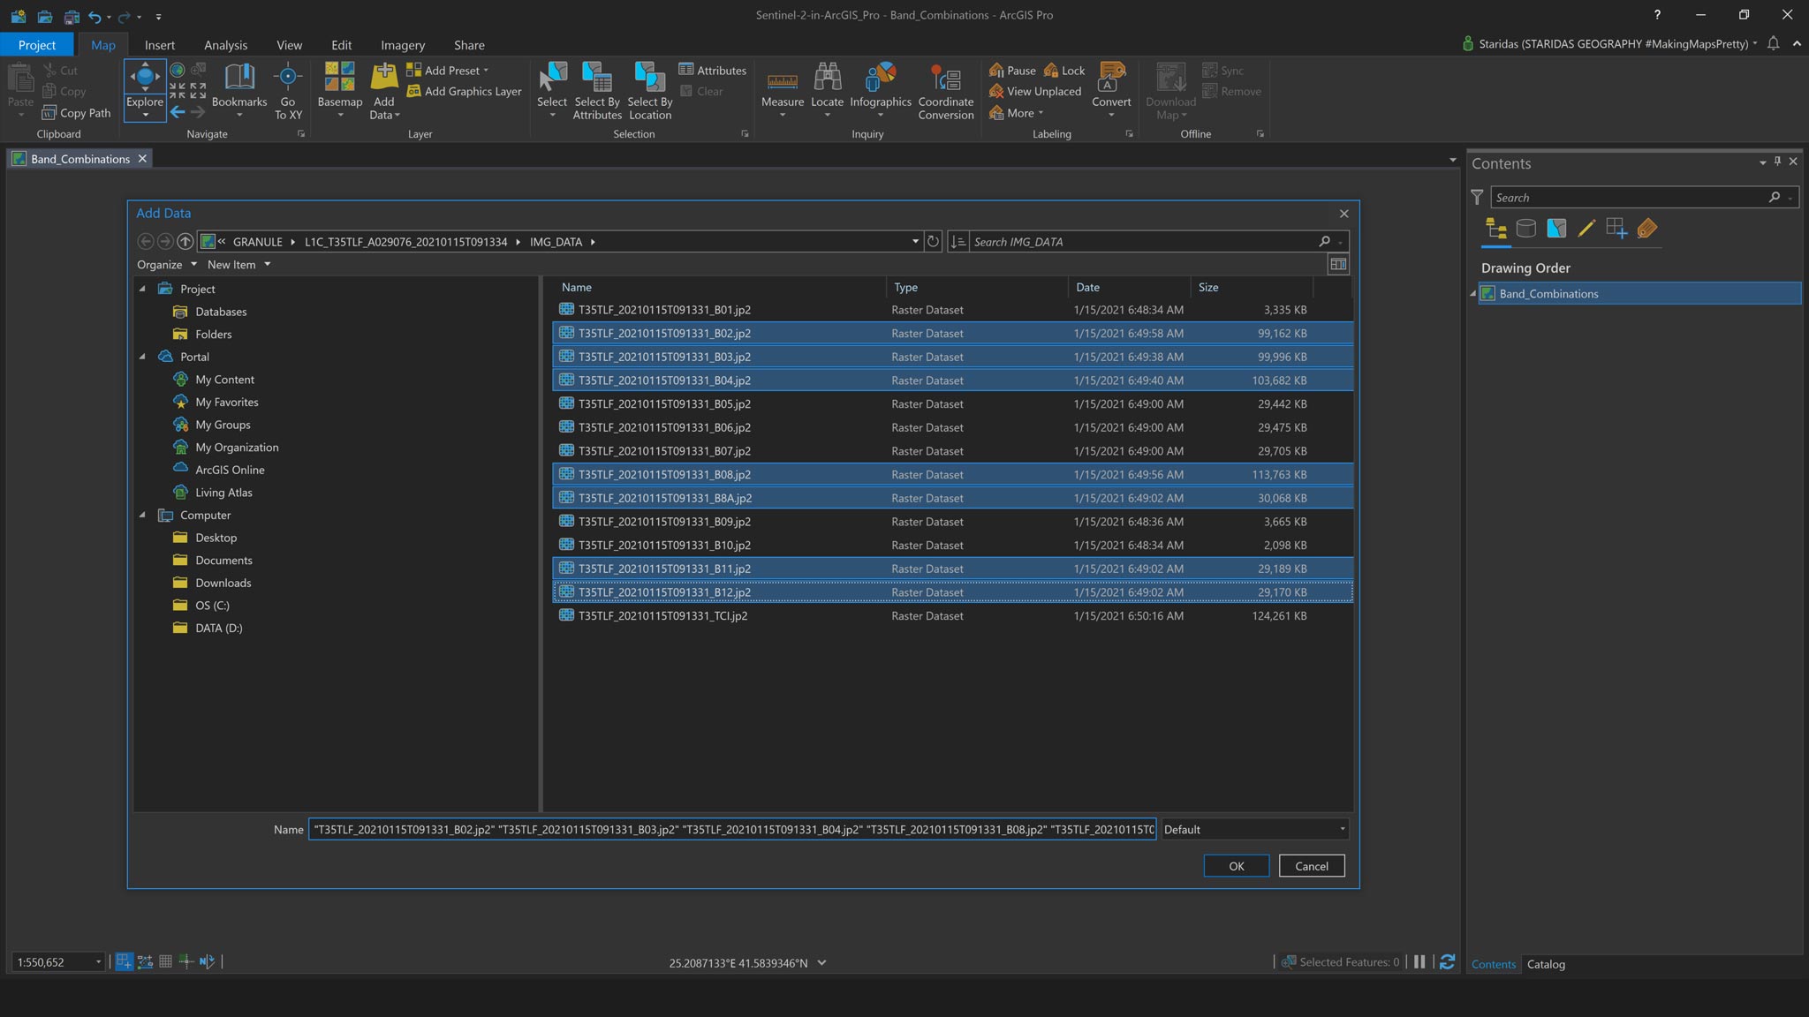The image size is (1809, 1017).
Task: Click OK in Add Data dialog
Action: coord(1236,866)
